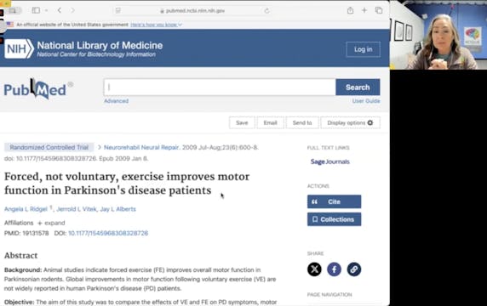Viewport: 487px width, 306px height.
Task: Open the Safari share icon
Action: click(x=350, y=10)
